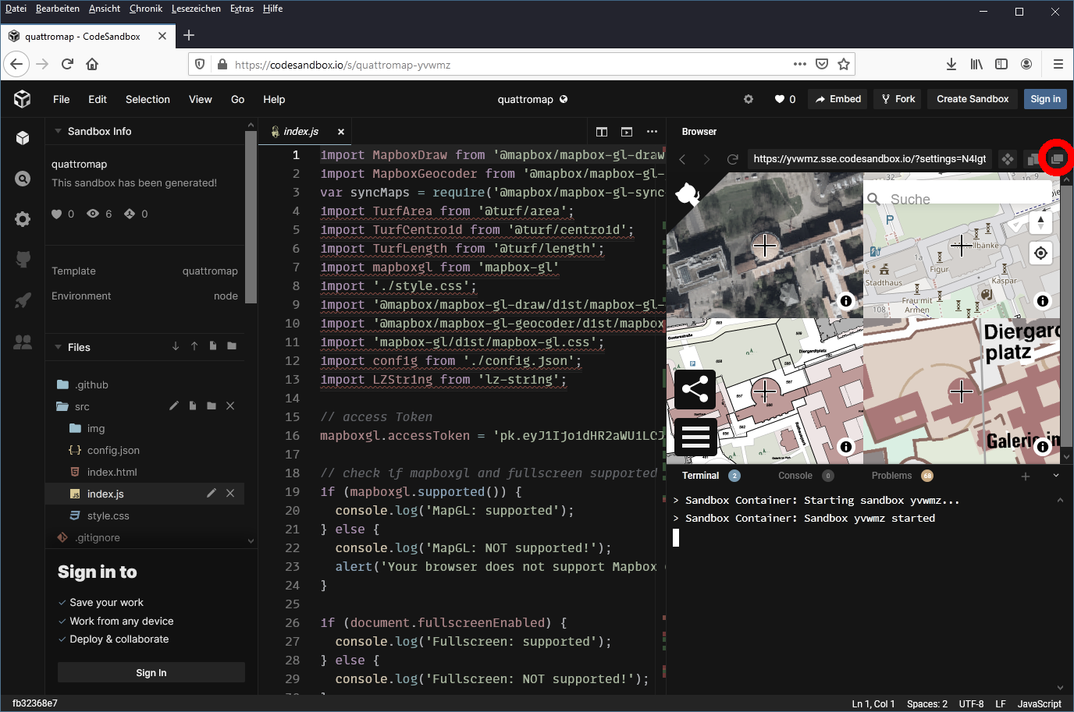
Task: Click the four-diamond icon beside preview URL
Action: (x=1008, y=159)
